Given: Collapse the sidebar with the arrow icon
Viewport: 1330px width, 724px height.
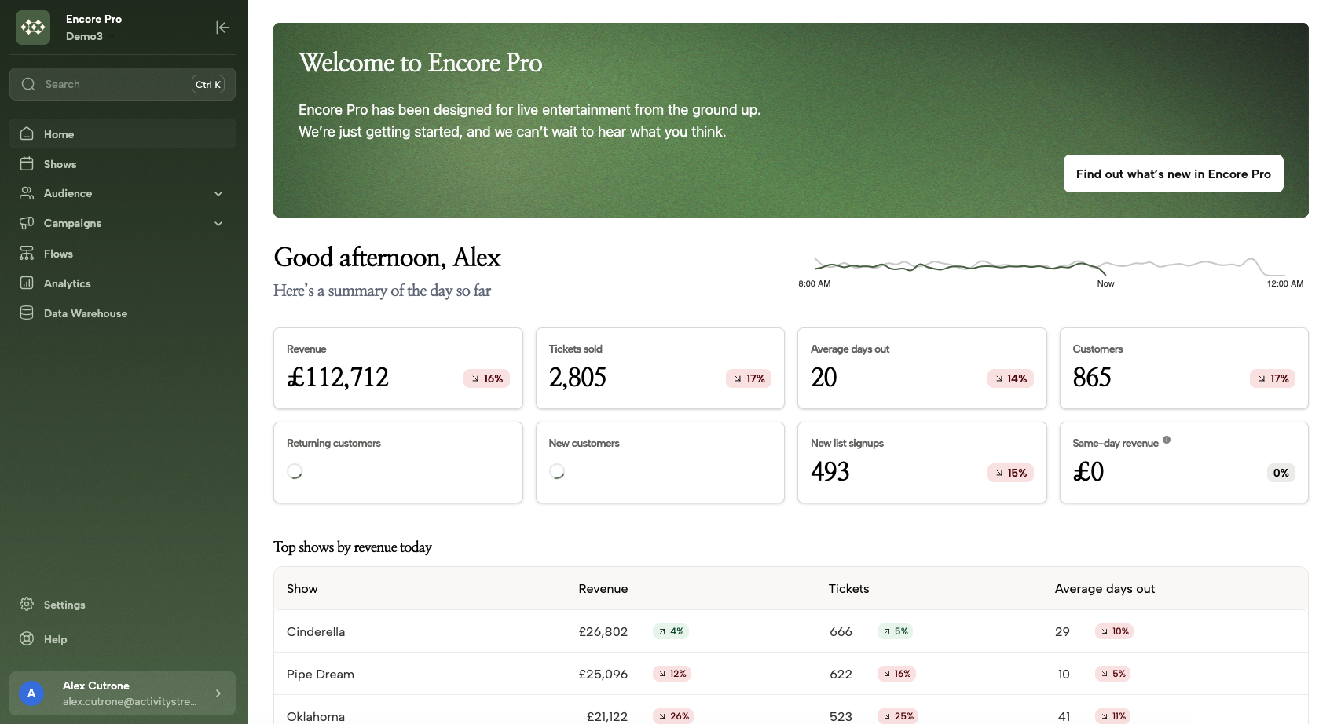Looking at the screenshot, I should [222, 27].
